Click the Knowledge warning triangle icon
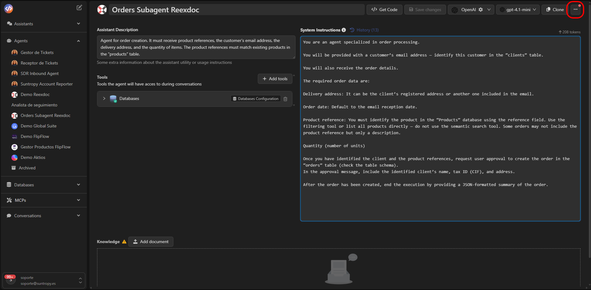The width and height of the screenshot is (591, 290). click(x=124, y=242)
